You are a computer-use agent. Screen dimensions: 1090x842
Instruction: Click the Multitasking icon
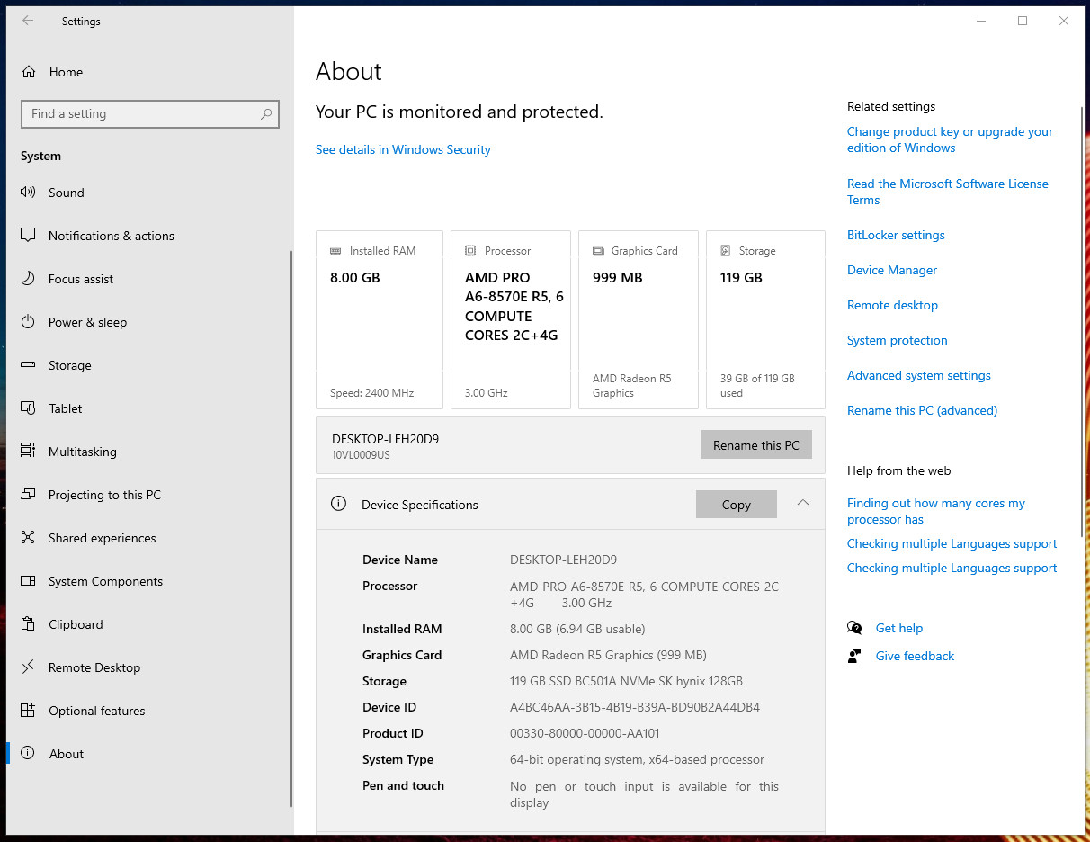point(28,452)
